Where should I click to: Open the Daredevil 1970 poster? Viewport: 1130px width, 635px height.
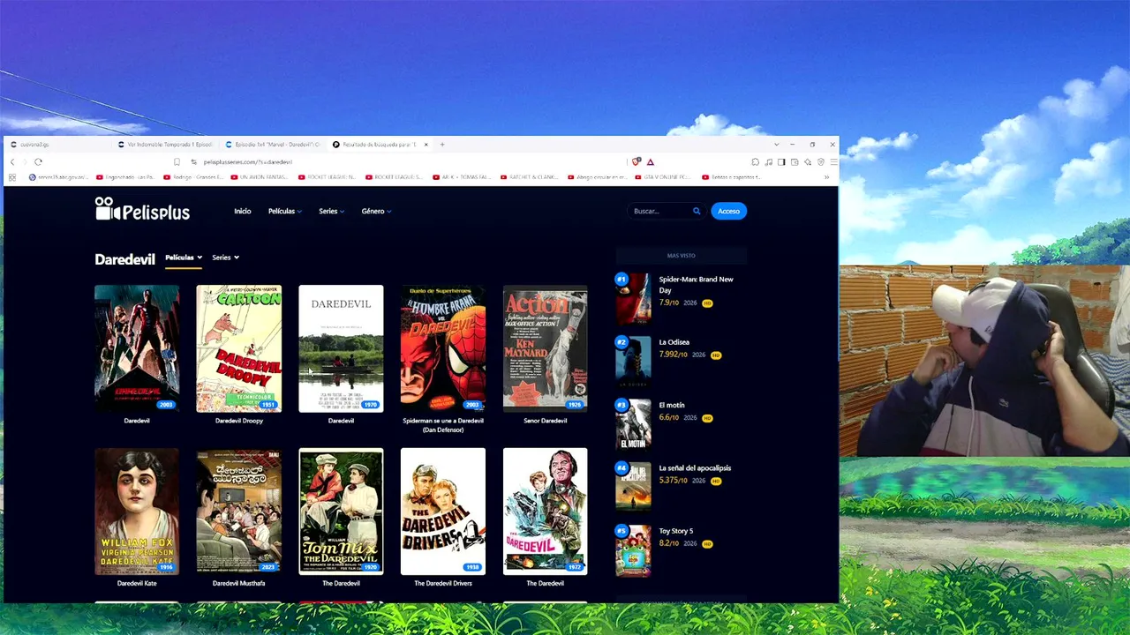coord(341,348)
